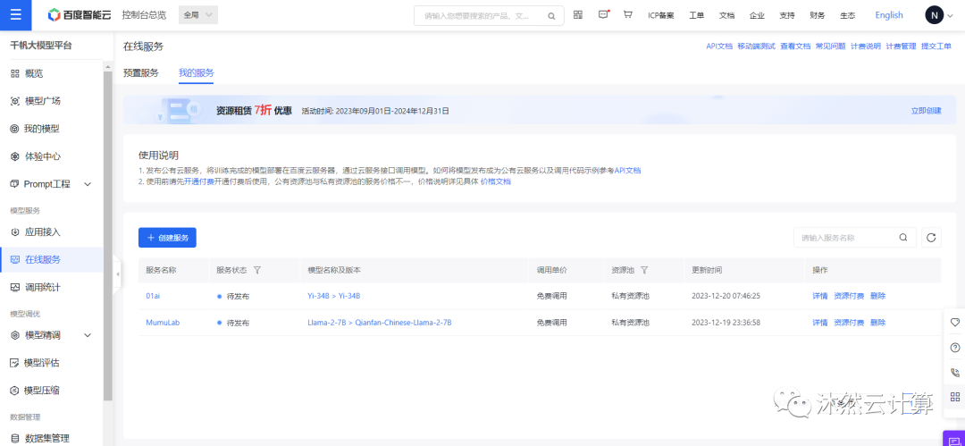The width and height of the screenshot is (965, 446).
Task: Open the API文档 link at top right
Action: tap(718, 46)
